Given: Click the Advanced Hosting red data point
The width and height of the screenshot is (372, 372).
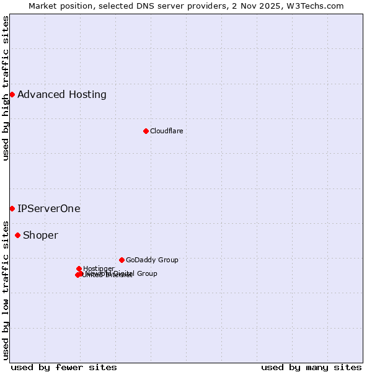Looking at the screenshot, I should (x=12, y=94).
